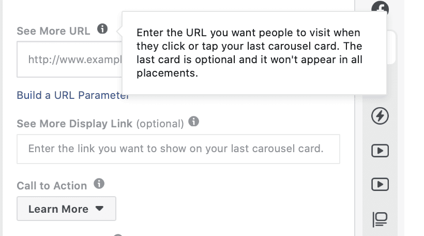Click the See More Display Link label
The image size is (424, 236).
click(74, 124)
